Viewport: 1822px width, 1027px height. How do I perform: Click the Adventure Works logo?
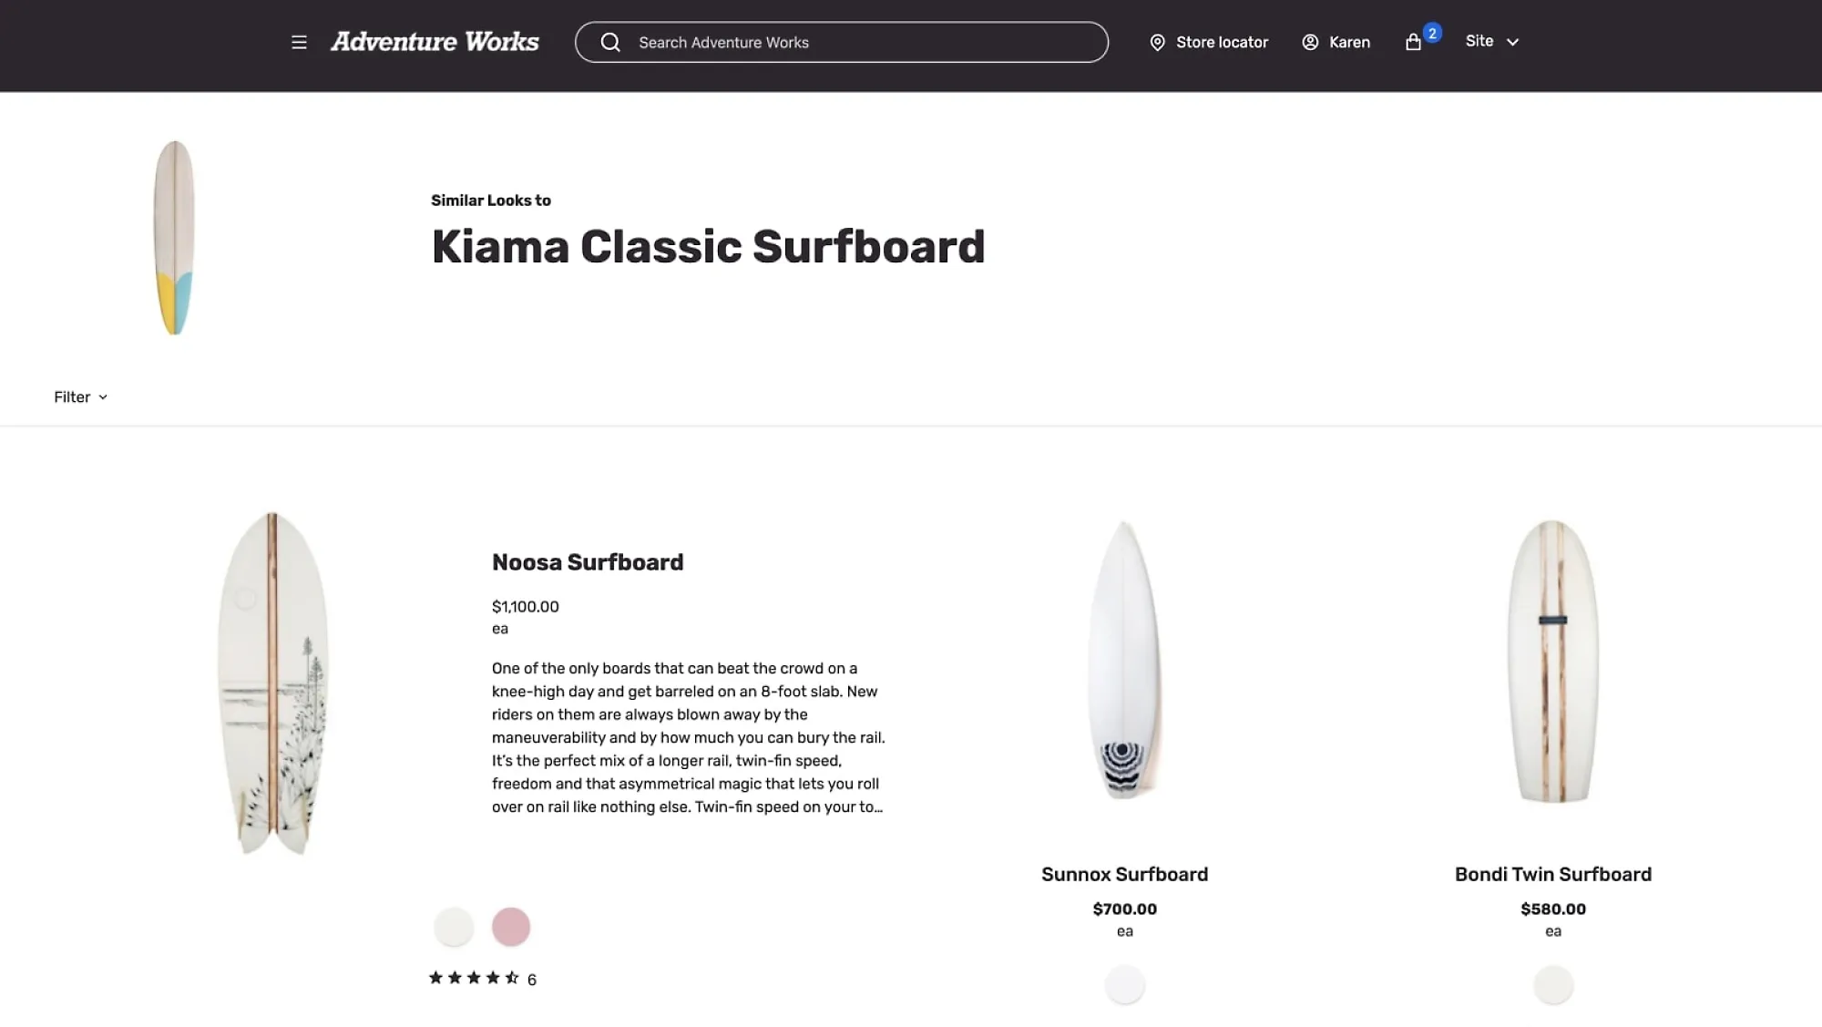point(435,42)
